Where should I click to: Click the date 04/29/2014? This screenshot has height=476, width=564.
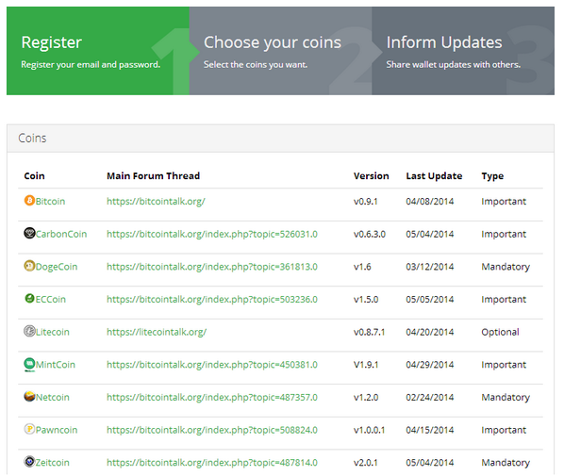pyautogui.click(x=430, y=365)
